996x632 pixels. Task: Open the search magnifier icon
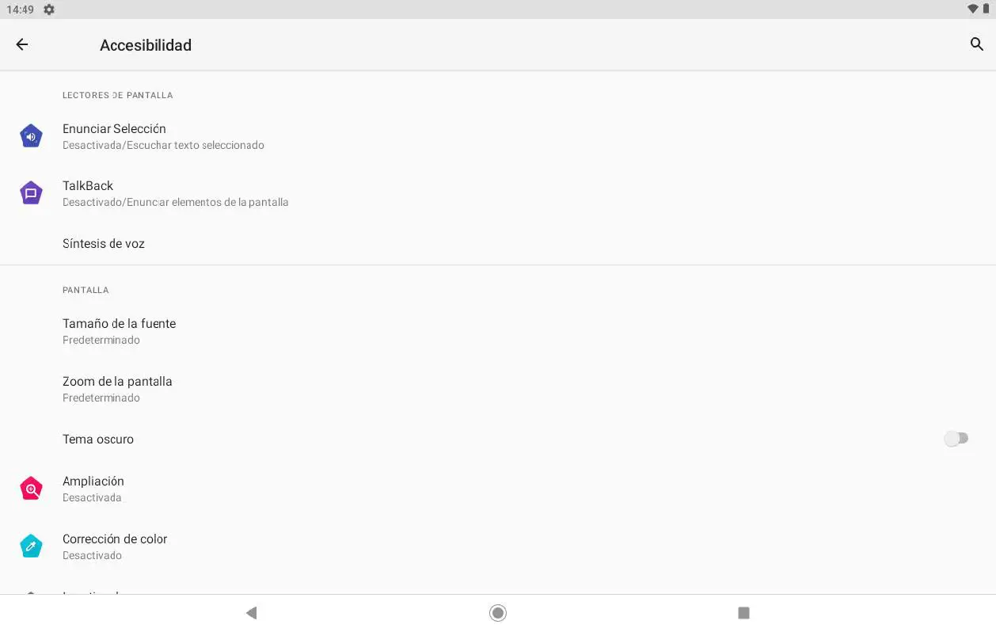pyautogui.click(x=976, y=44)
